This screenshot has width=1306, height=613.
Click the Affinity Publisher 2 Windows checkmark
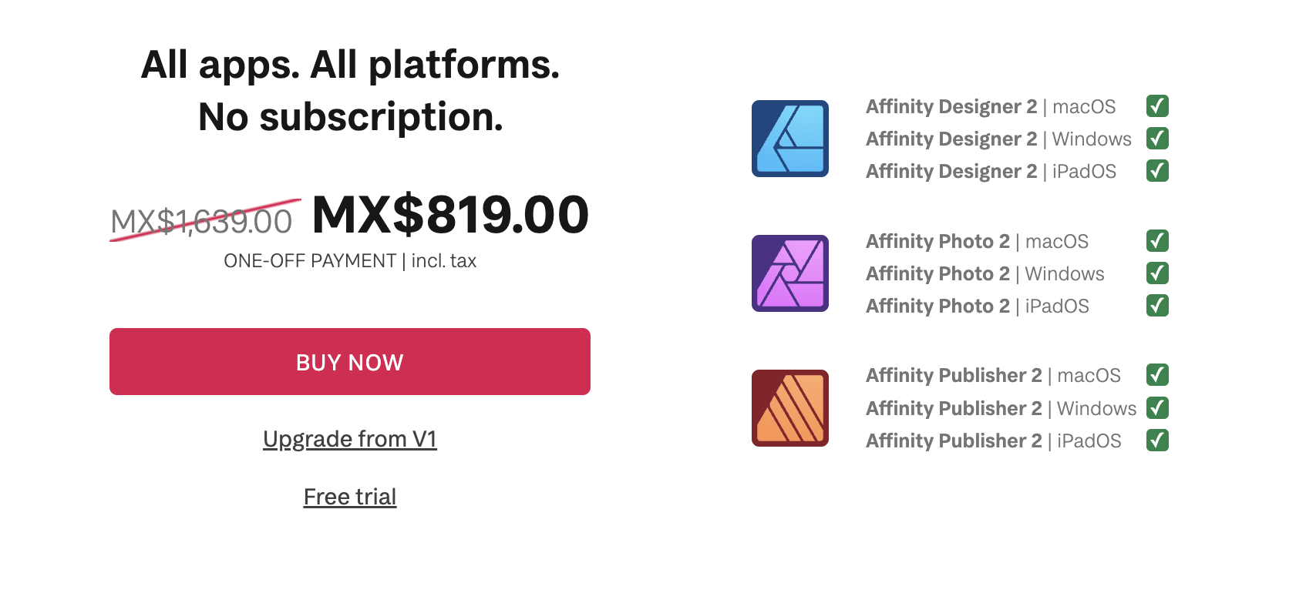coord(1157,408)
